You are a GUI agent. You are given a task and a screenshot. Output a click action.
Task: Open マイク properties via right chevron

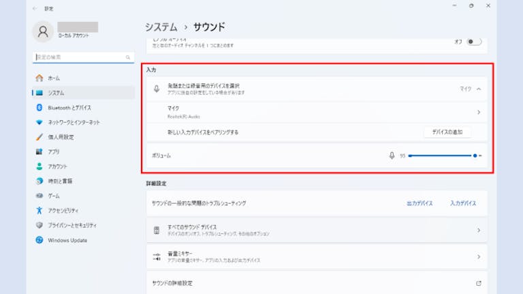479,113
